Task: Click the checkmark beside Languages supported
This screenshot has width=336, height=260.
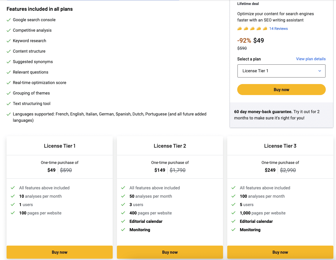Action: (x=9, y=114)
